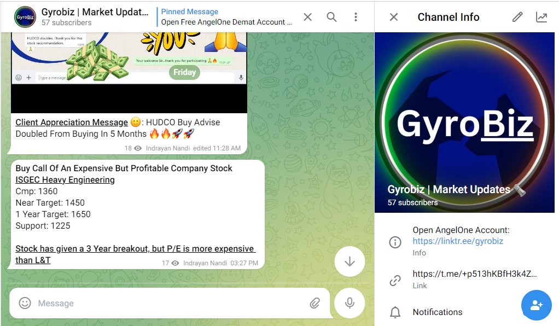Unpin message with the X beside pinned message
This screenshot has height=326, width=559.
tap(307, 17)
